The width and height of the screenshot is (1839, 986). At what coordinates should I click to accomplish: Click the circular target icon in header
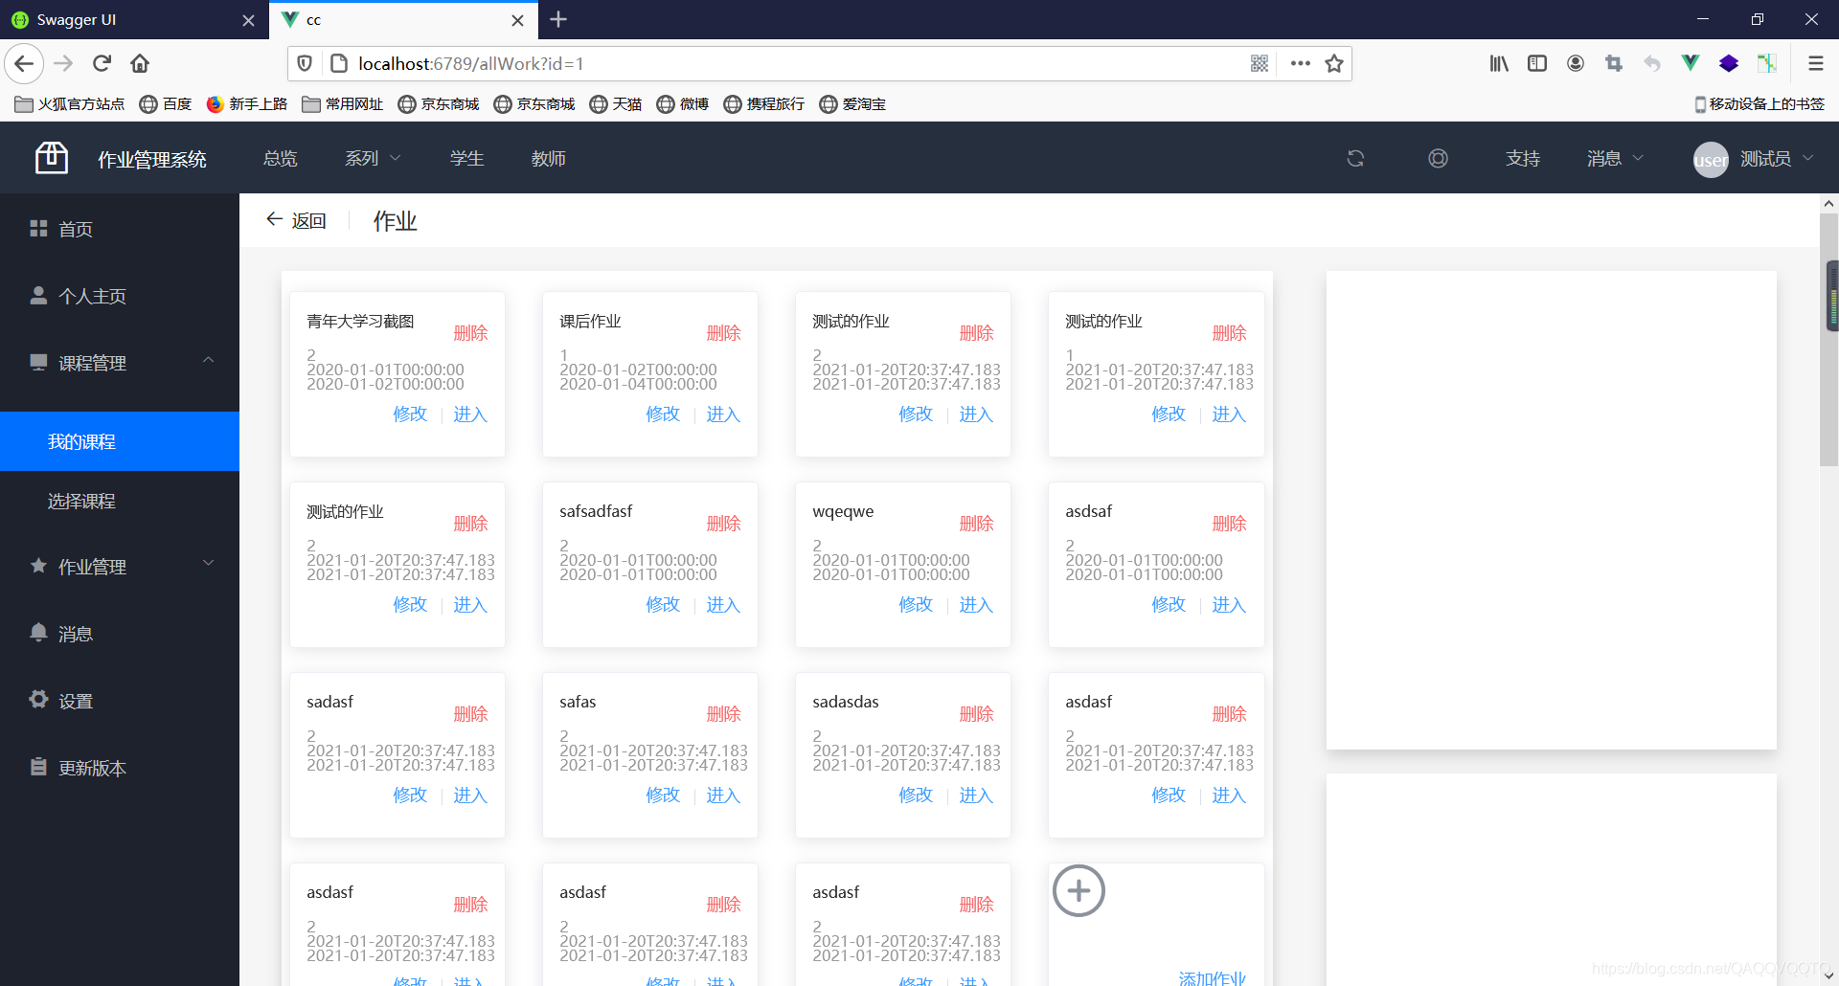1438,158
